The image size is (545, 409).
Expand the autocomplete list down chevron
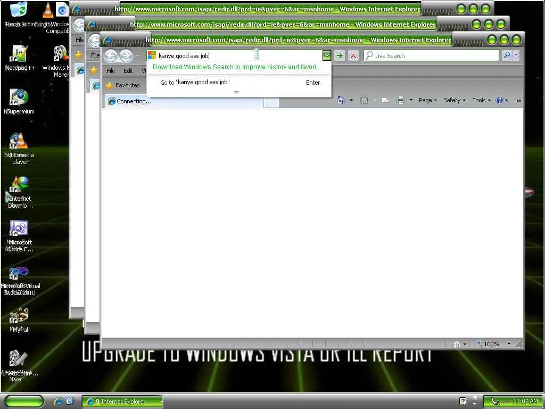pyautogui.click(x=237, y=92)
